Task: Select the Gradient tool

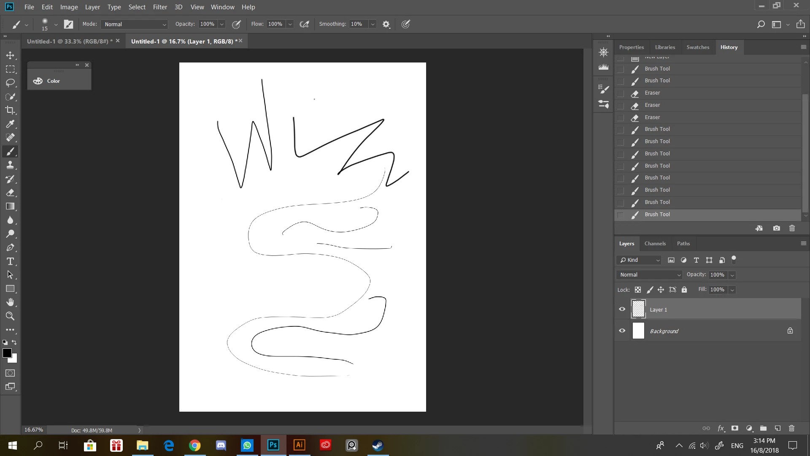Action: (x=10, y=206)
